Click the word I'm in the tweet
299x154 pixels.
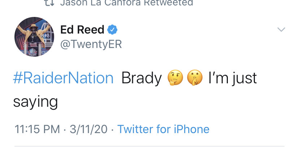coord(218,78)
